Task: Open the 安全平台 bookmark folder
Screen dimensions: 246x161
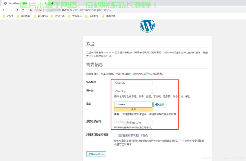Action: pyautogui.click(x=75, y=16)
